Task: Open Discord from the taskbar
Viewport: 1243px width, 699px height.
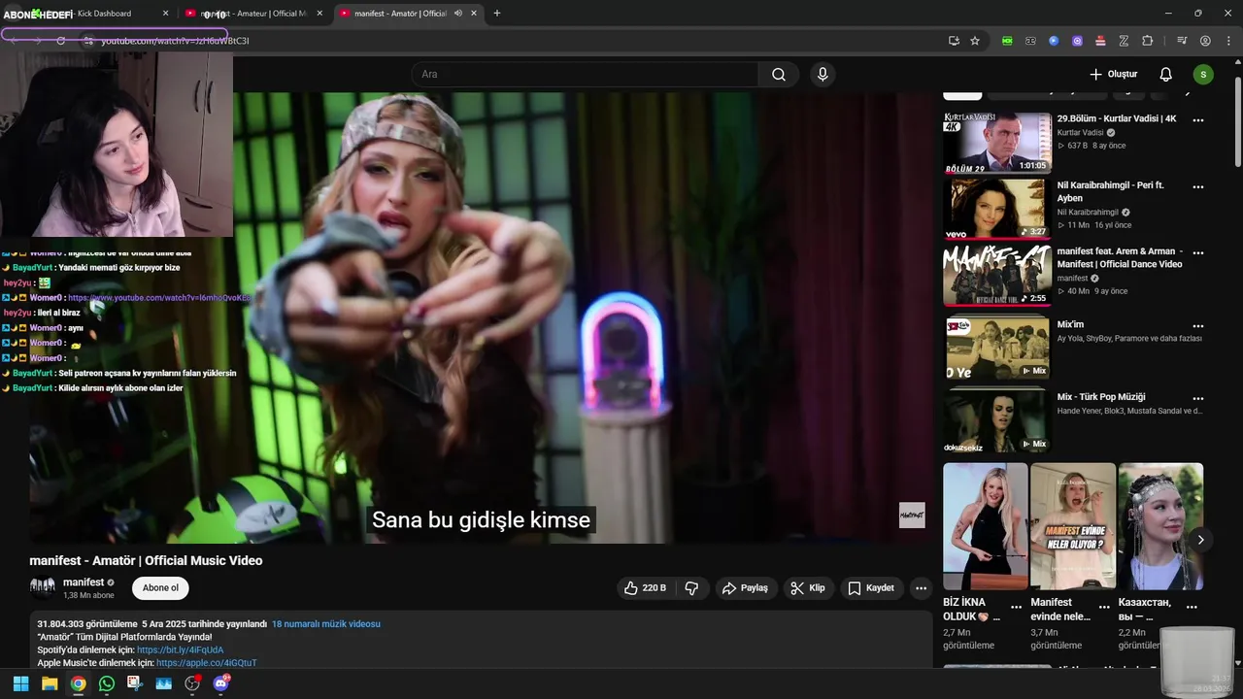Action: 220,683
